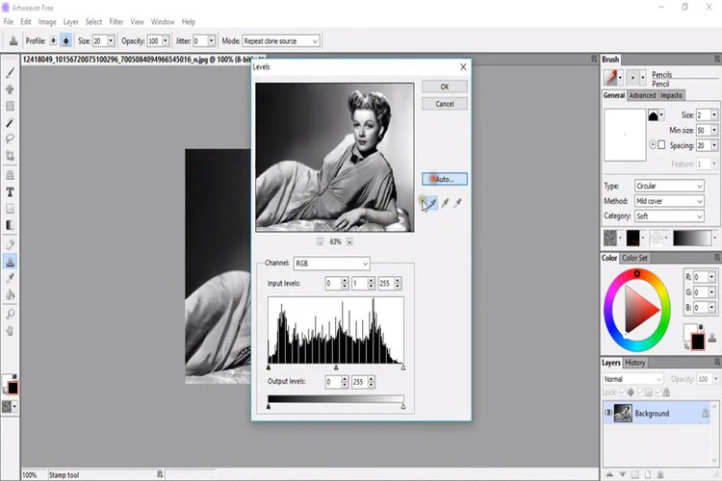The image size is (722, 481).
Task: Select the Move tool in toolbox
Action: [10, 89]
